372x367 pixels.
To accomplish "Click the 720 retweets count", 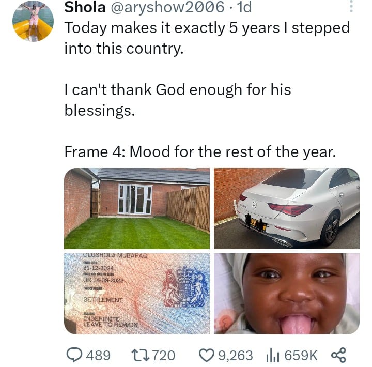I will coord(163,355).
